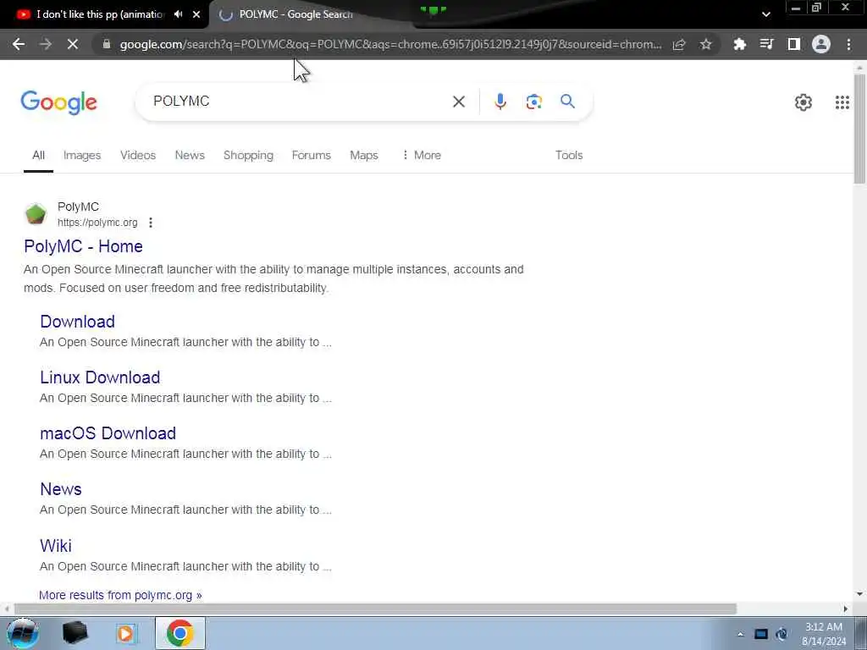Open the macOS Download sitelink
This screenshot has height=650, width=867.
(108, 433)
